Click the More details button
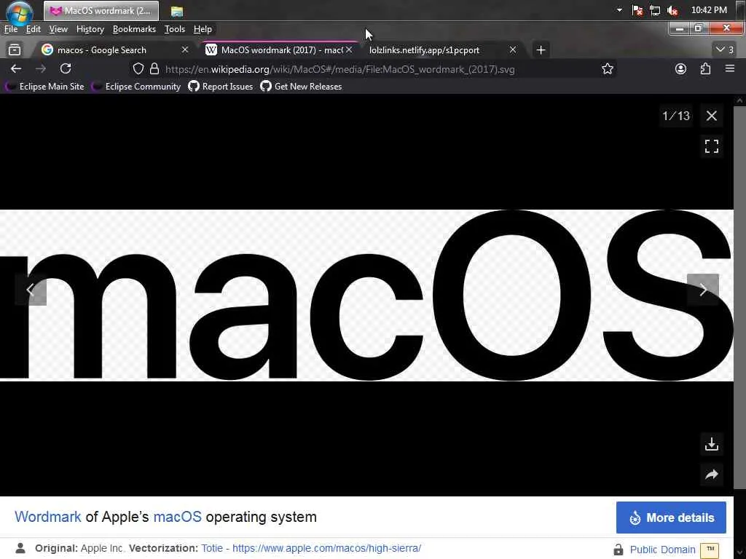This screenshot has width=746, height=559. point(671,518)
